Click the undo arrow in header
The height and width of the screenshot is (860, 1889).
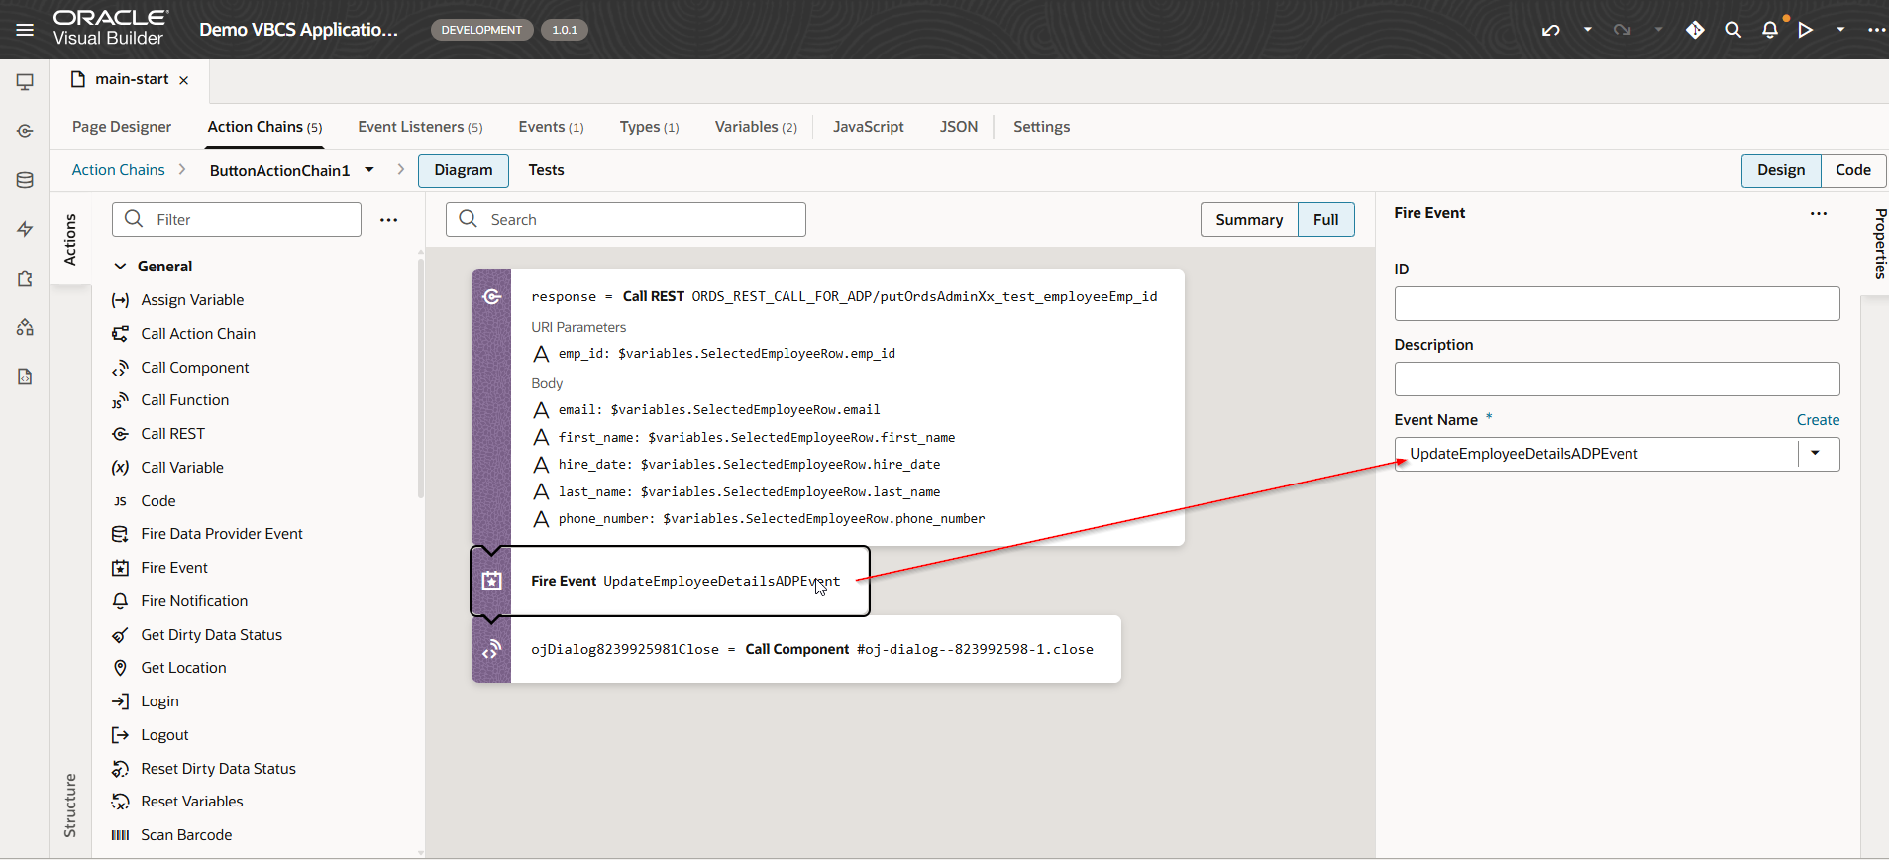(x=1550, y=30)
